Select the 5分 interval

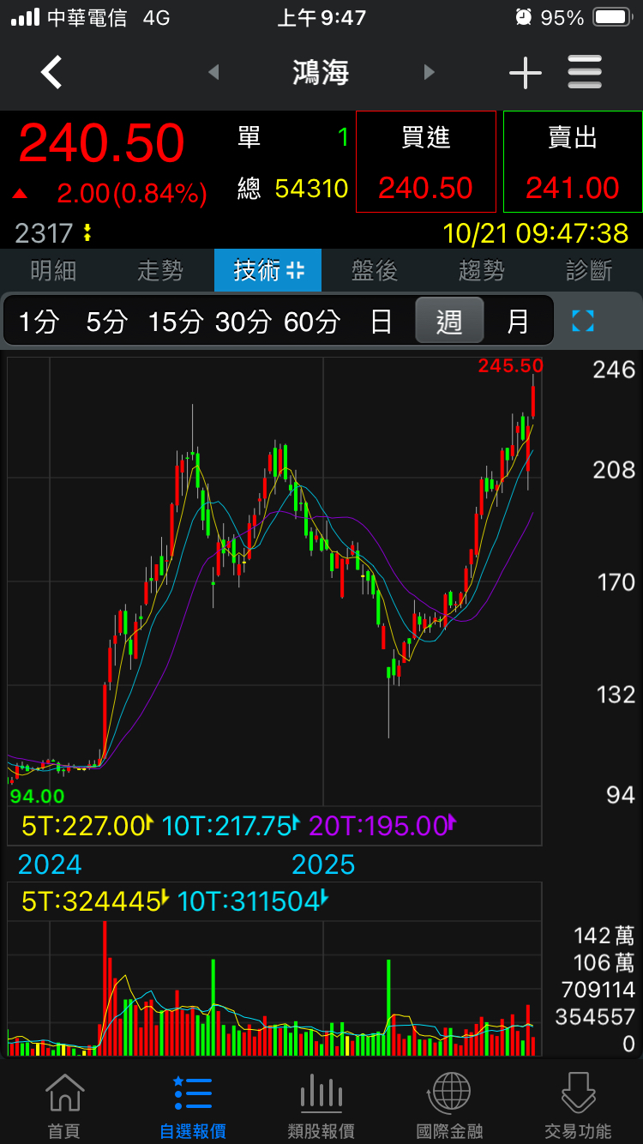106,322
